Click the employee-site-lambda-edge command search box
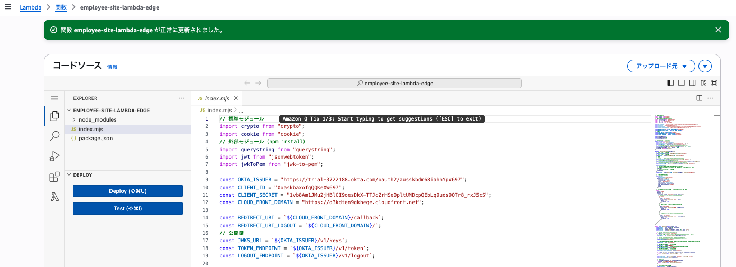The height and width of the screenshot is (267, 736). coord(394,83)
